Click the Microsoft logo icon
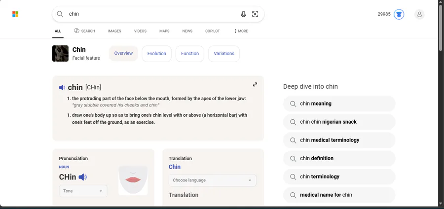Viewport: 444px width, 209px height. [x=15, y=14]
